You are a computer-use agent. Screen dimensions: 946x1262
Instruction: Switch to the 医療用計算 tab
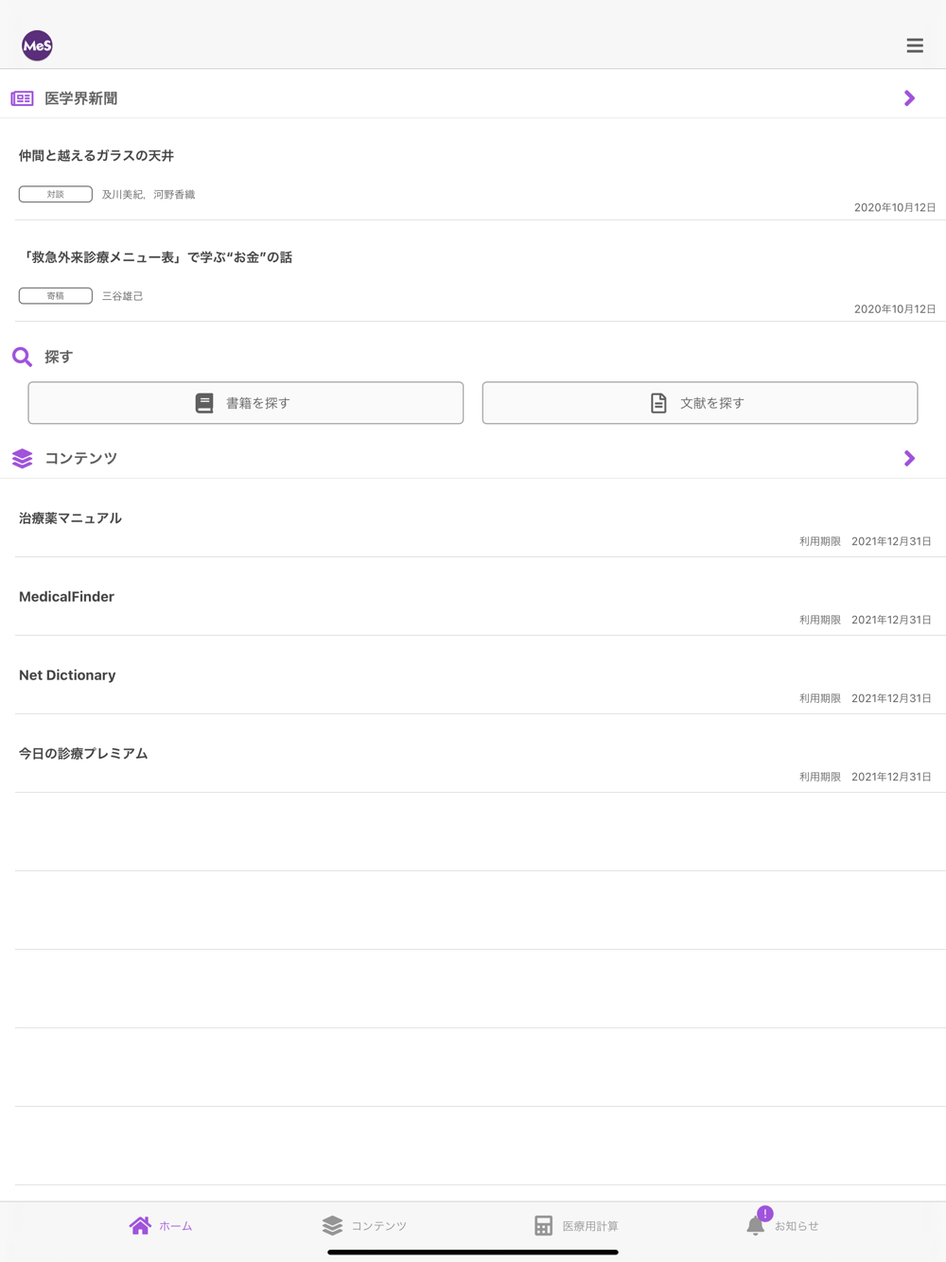576,1225
